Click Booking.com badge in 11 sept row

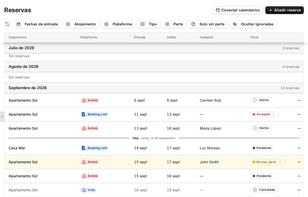click(x=94, y=114)
